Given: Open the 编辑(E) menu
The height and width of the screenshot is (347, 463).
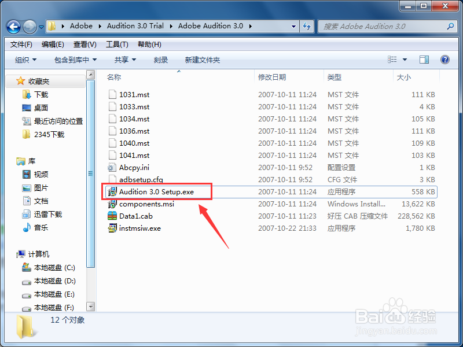Looking at the screenshot, I should pyautogui.click(x=53, y=45).
